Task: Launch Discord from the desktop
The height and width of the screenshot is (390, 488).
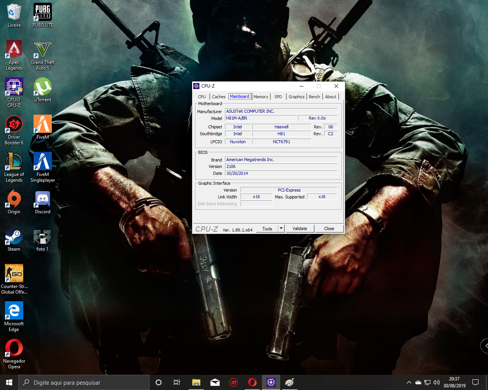Action: point(43,202)
